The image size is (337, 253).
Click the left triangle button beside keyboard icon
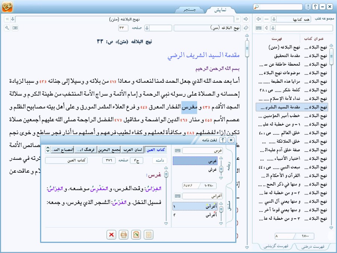(x=267, y=28)
